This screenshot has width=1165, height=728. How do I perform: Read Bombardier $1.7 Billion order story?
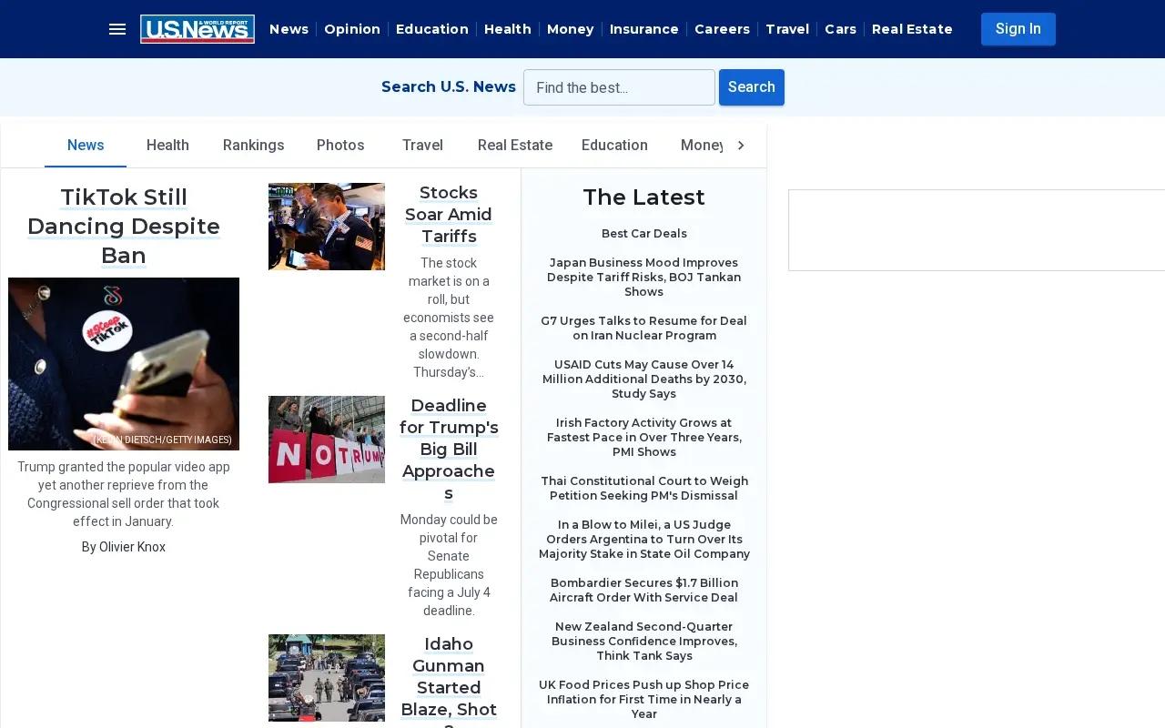coord(644,591)
